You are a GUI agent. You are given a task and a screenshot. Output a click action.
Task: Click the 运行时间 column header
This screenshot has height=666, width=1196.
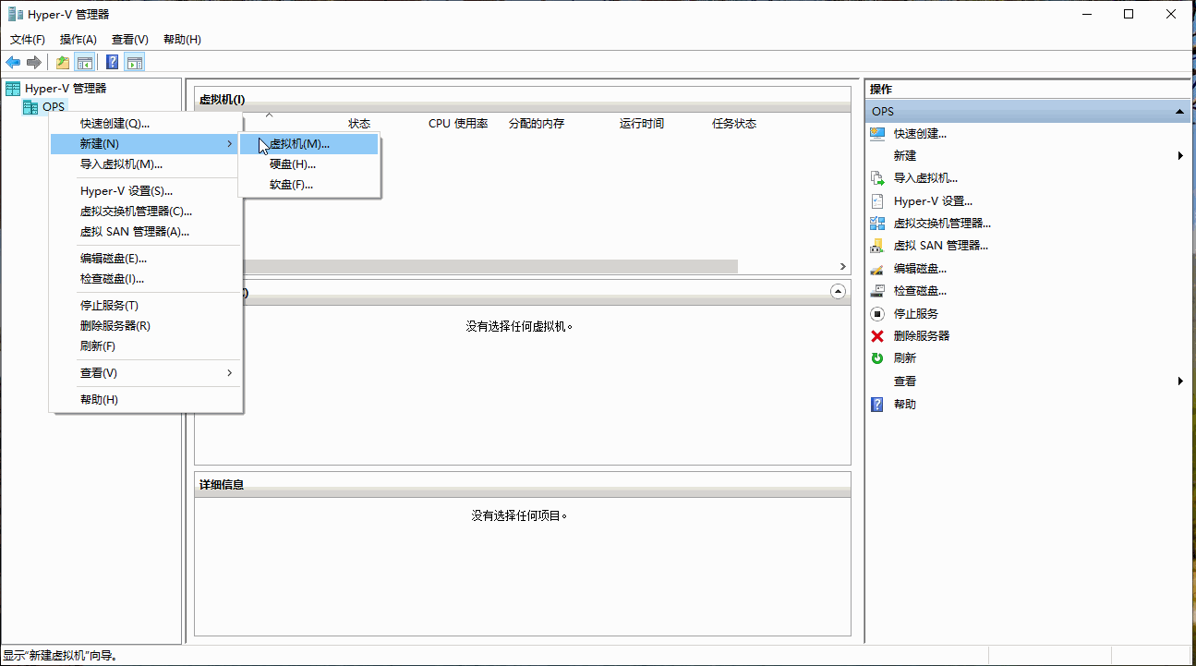(x=642, y=124)
